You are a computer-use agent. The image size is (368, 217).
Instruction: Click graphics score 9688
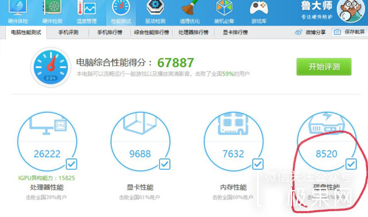click(140, 154)
